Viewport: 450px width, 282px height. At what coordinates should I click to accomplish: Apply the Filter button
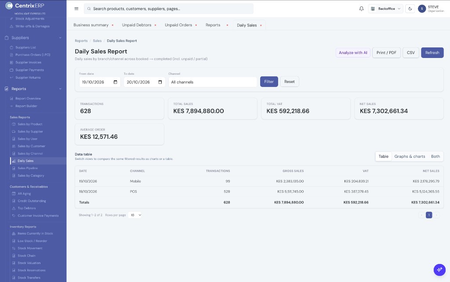(x=269, y=82)
